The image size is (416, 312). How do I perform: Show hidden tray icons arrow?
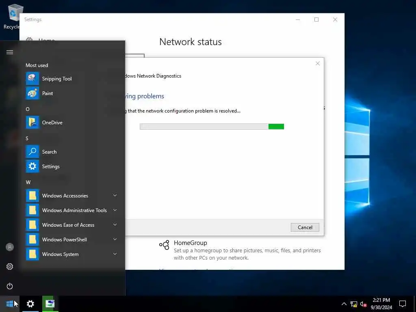[x=344, y=304]
